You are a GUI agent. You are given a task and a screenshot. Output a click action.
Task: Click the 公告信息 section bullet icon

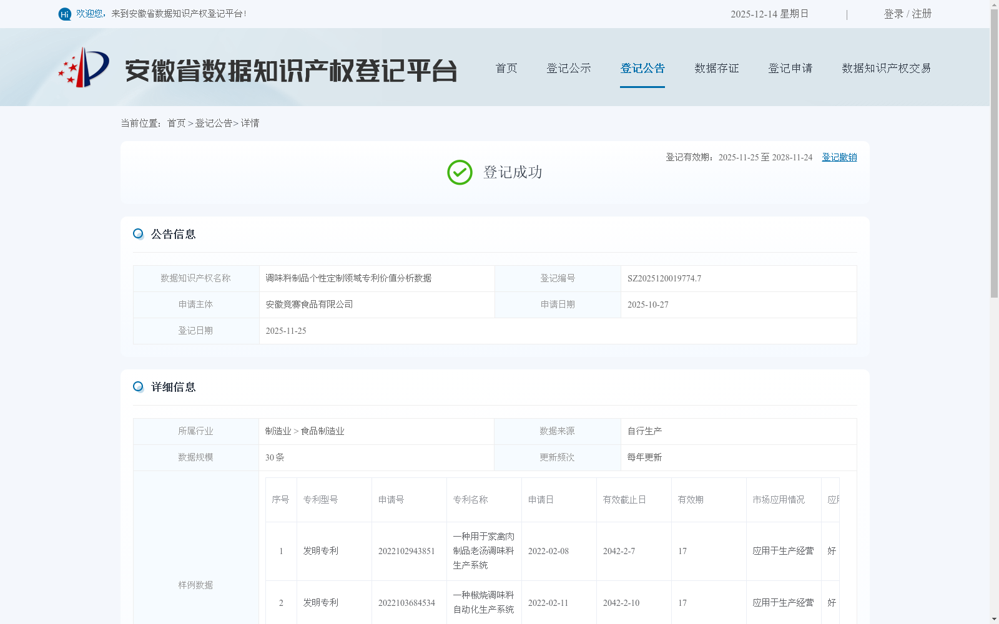pos(138,234)
